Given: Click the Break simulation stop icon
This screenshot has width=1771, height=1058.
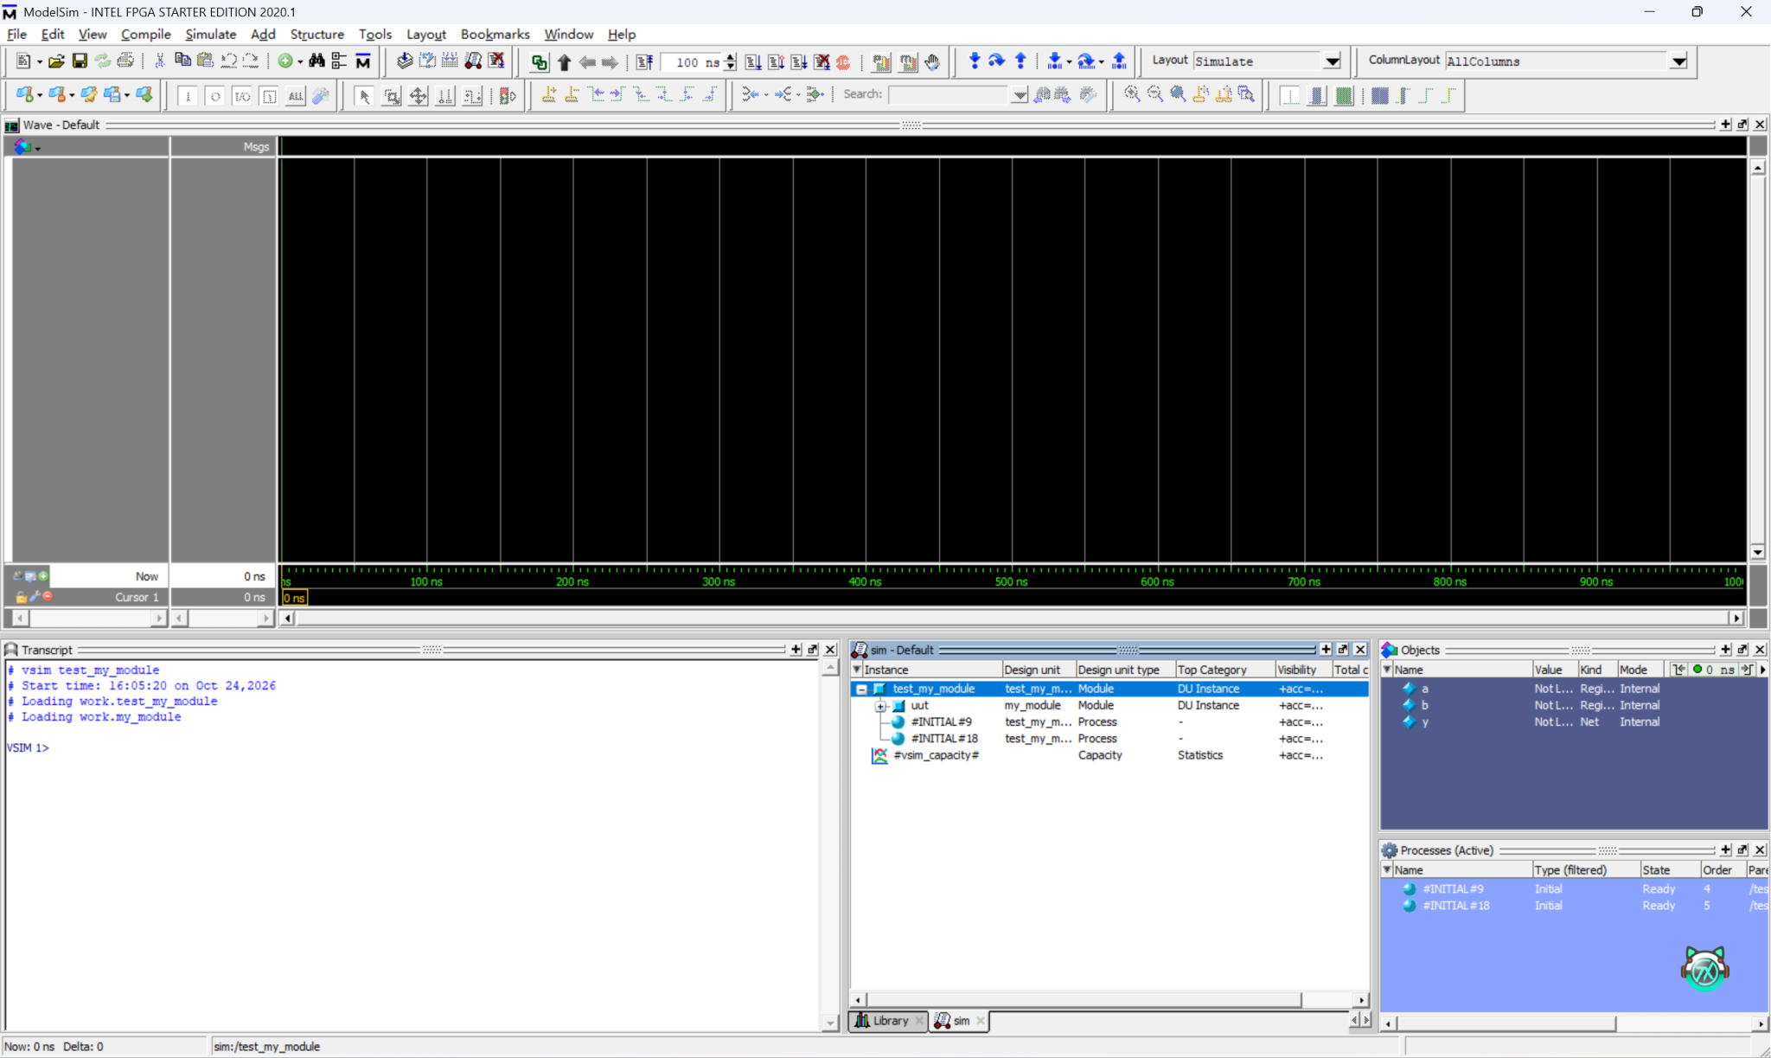Looking at the screenshot, I should (843, 61).
